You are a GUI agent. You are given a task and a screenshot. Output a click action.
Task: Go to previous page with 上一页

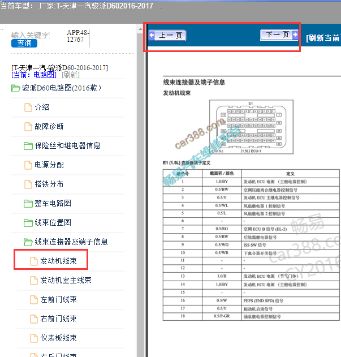point(167,35)
